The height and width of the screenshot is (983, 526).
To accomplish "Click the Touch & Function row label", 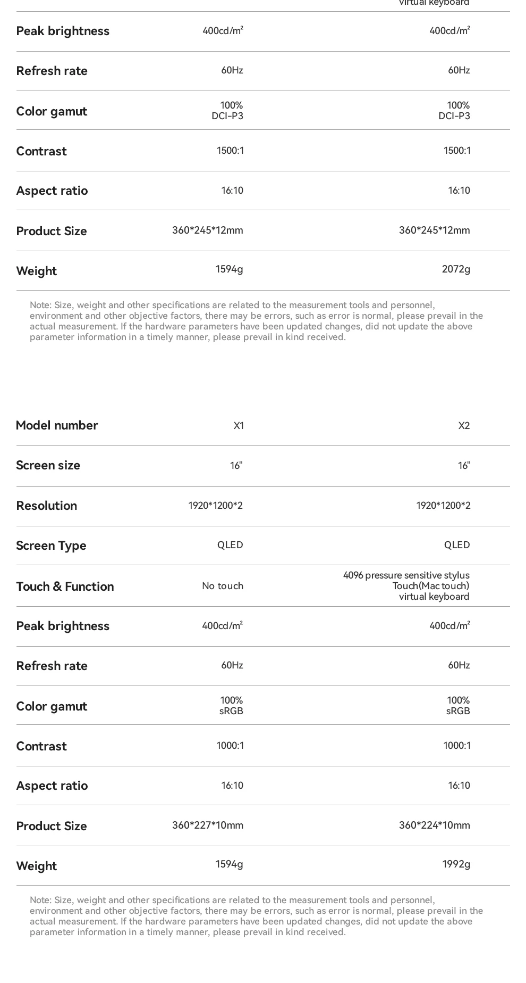I will (x=65, y=587).
